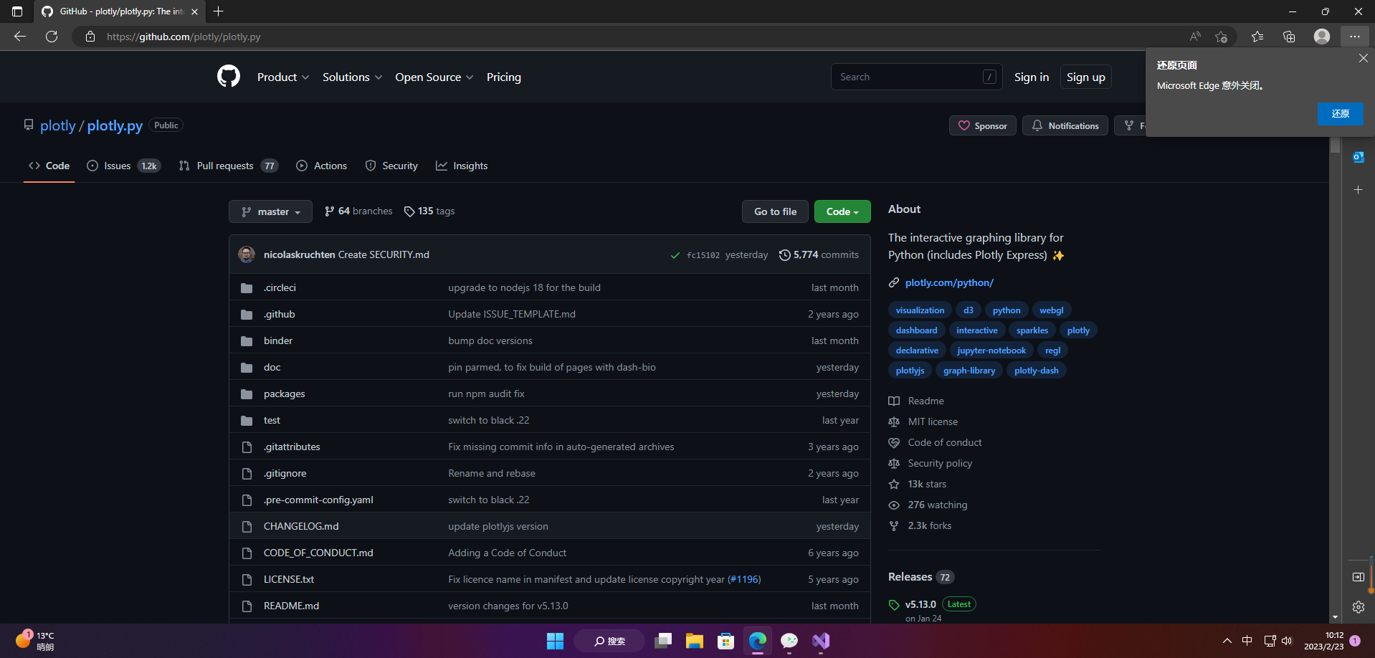View 5,774 commits history
1375x658 pixels.
click(x=819, y=254)
